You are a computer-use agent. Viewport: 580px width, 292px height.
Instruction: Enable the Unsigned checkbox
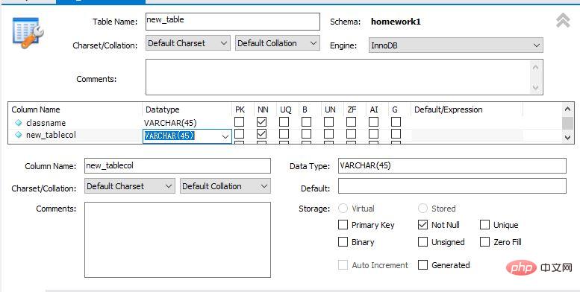pyautogui.click(x=422, y=242)
